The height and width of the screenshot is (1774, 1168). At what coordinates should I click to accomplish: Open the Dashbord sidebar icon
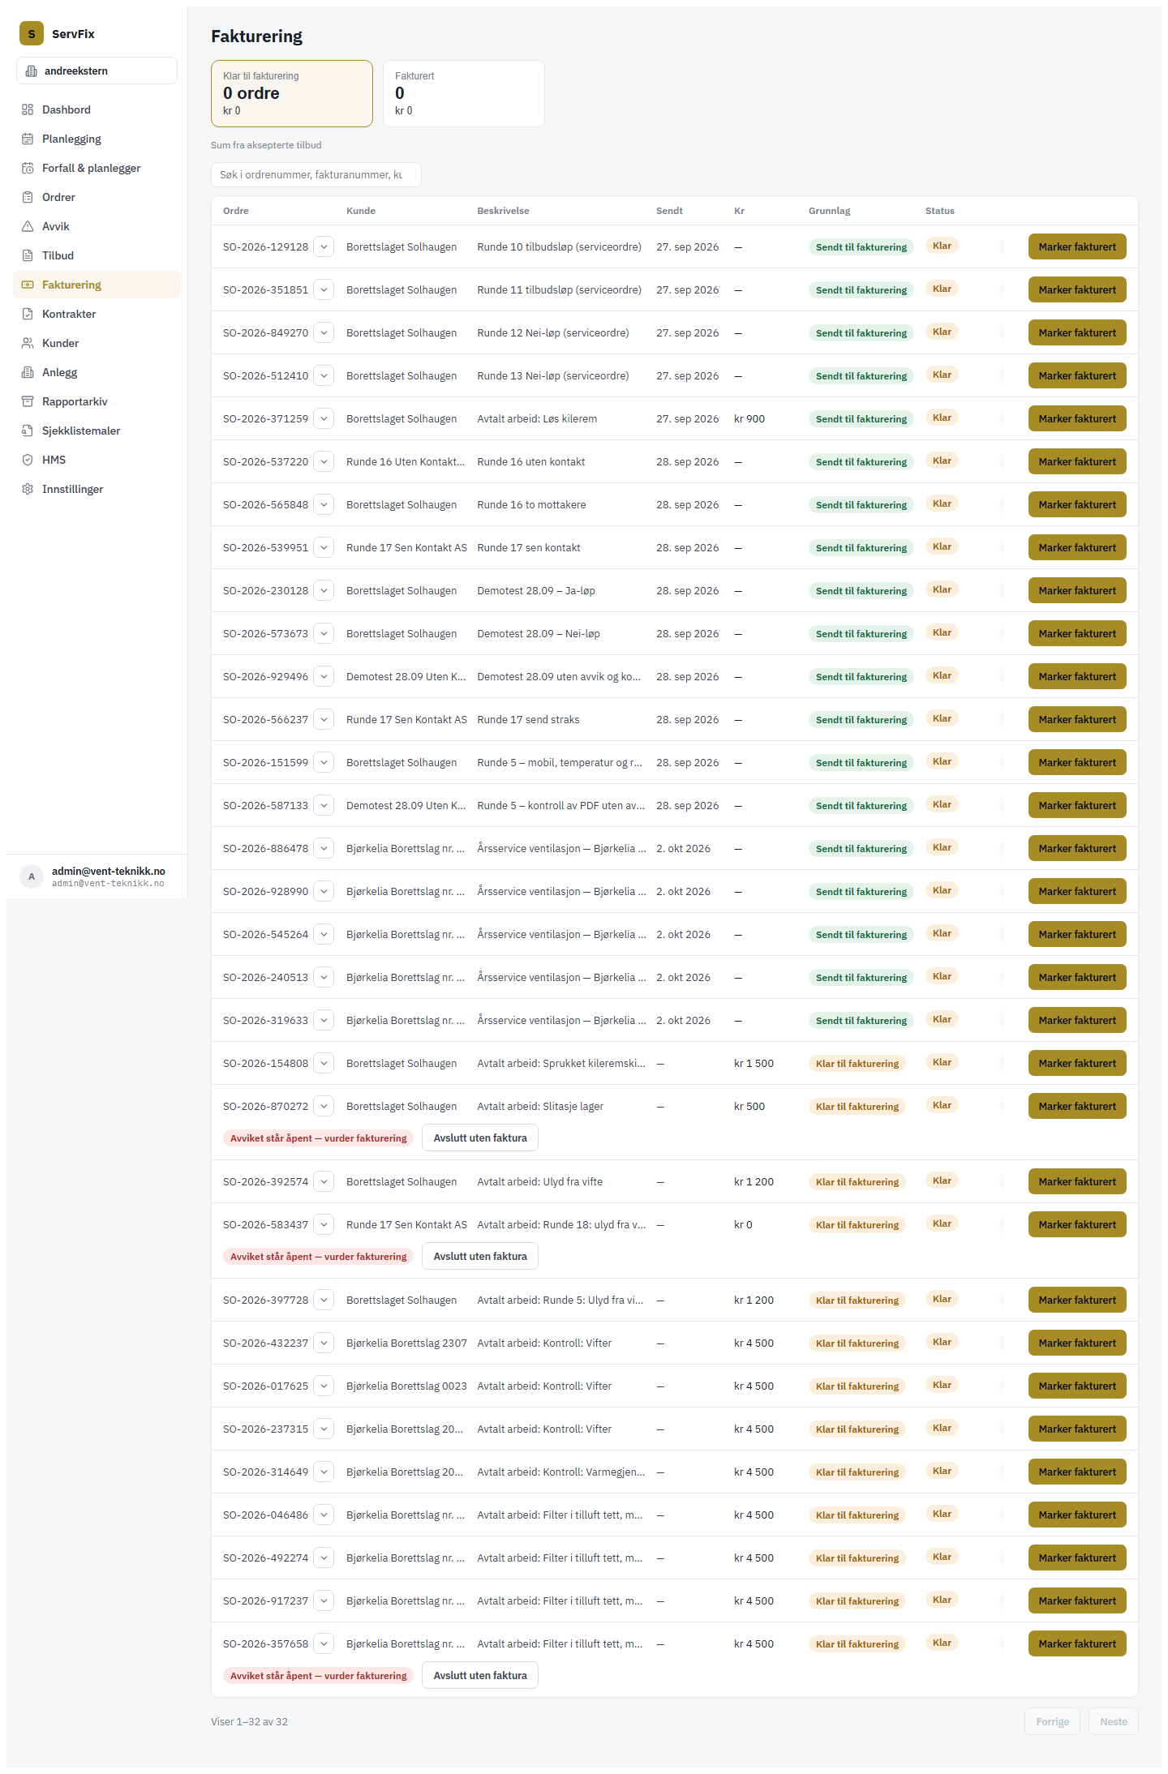click(28, 109)
